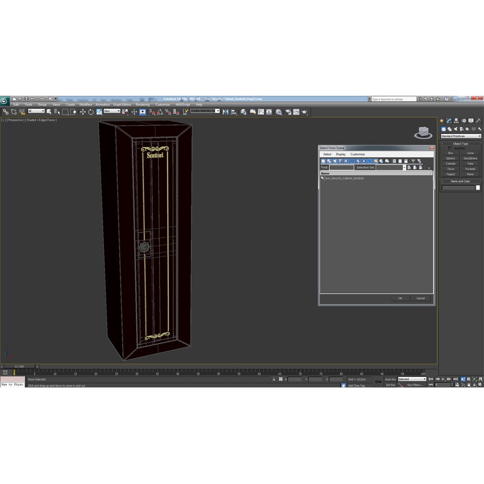Select Gun_Security_Cabinet_Sentinel in the list
This screenshot has width=484, height=484.
tap(344, 178)
